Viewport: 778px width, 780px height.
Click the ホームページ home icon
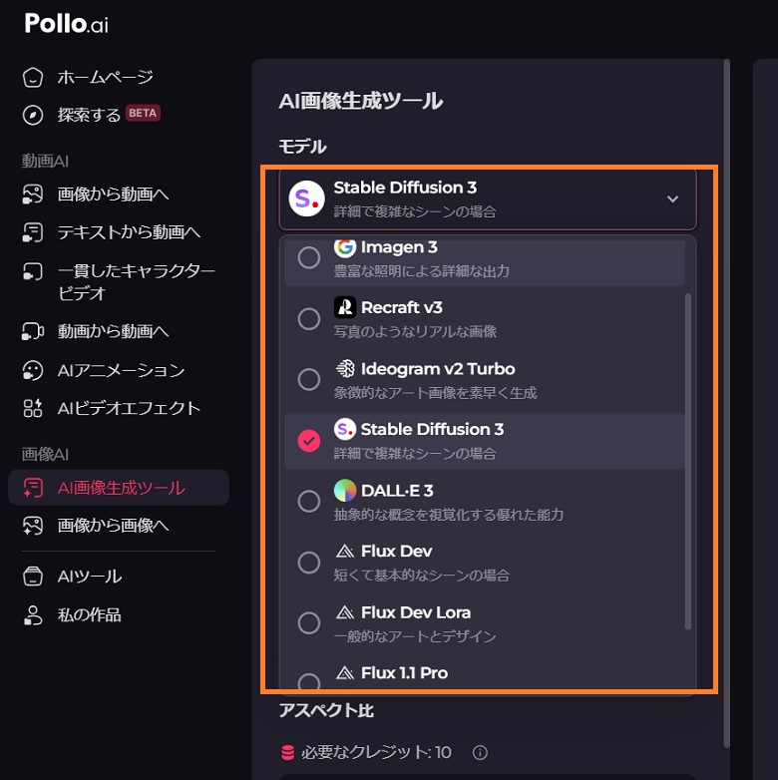click(33, 77)
